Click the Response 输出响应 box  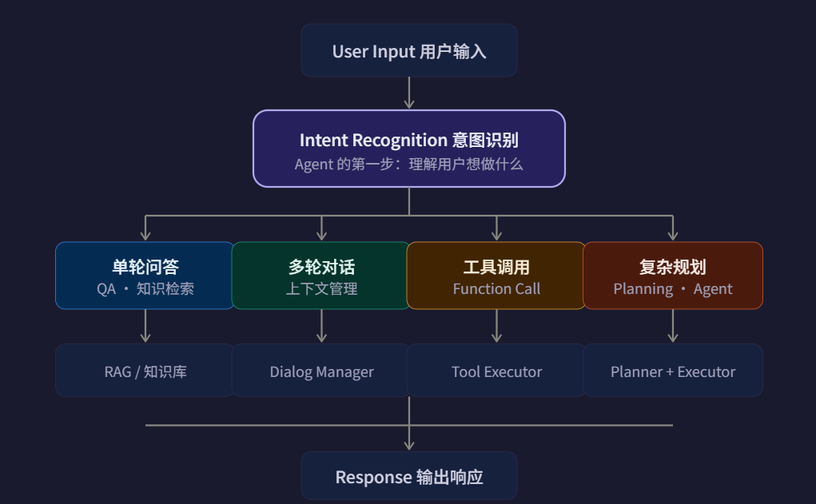coord(409,476)
